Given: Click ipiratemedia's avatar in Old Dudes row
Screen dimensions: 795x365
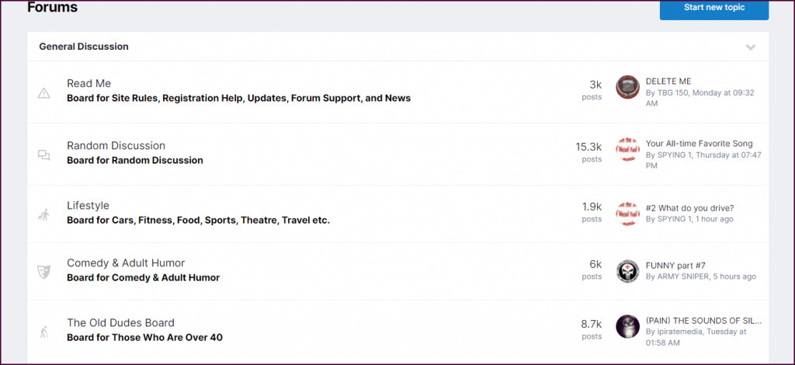Looking at the screenshot, I should pyautogui.click(x=627, y=326).
